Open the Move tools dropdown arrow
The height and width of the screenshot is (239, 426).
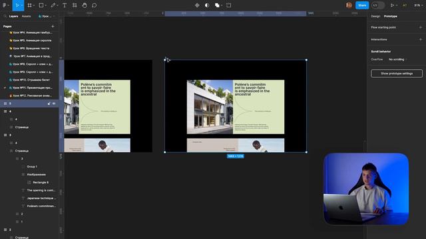pyautogui.click(x=22, y=5)
